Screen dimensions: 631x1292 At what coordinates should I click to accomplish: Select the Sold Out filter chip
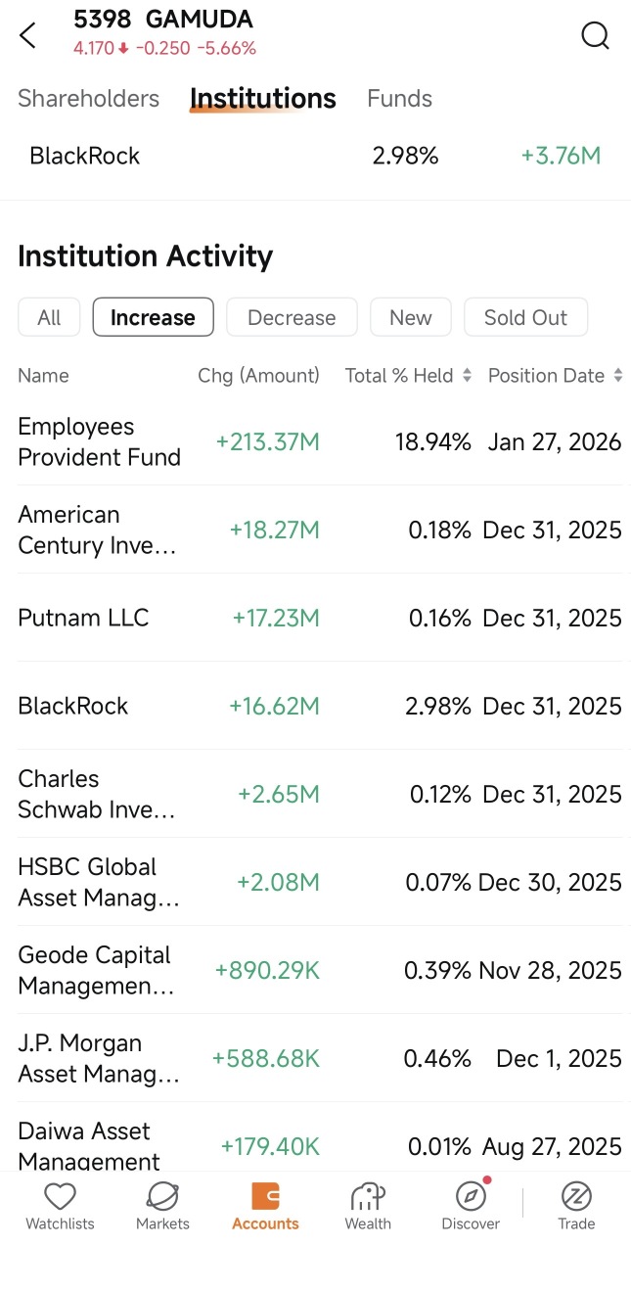pos(525,317)
